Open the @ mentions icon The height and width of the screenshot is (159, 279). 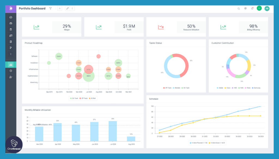pyautogui.click(x=245, y=8)
